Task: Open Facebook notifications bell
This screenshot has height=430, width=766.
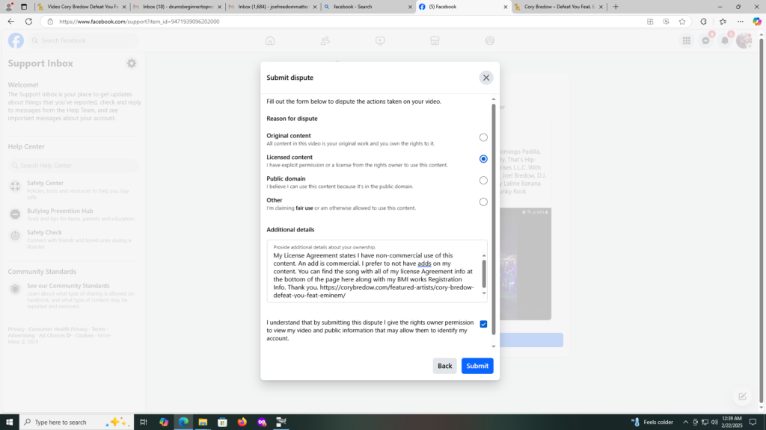Action: coord(724,41)
